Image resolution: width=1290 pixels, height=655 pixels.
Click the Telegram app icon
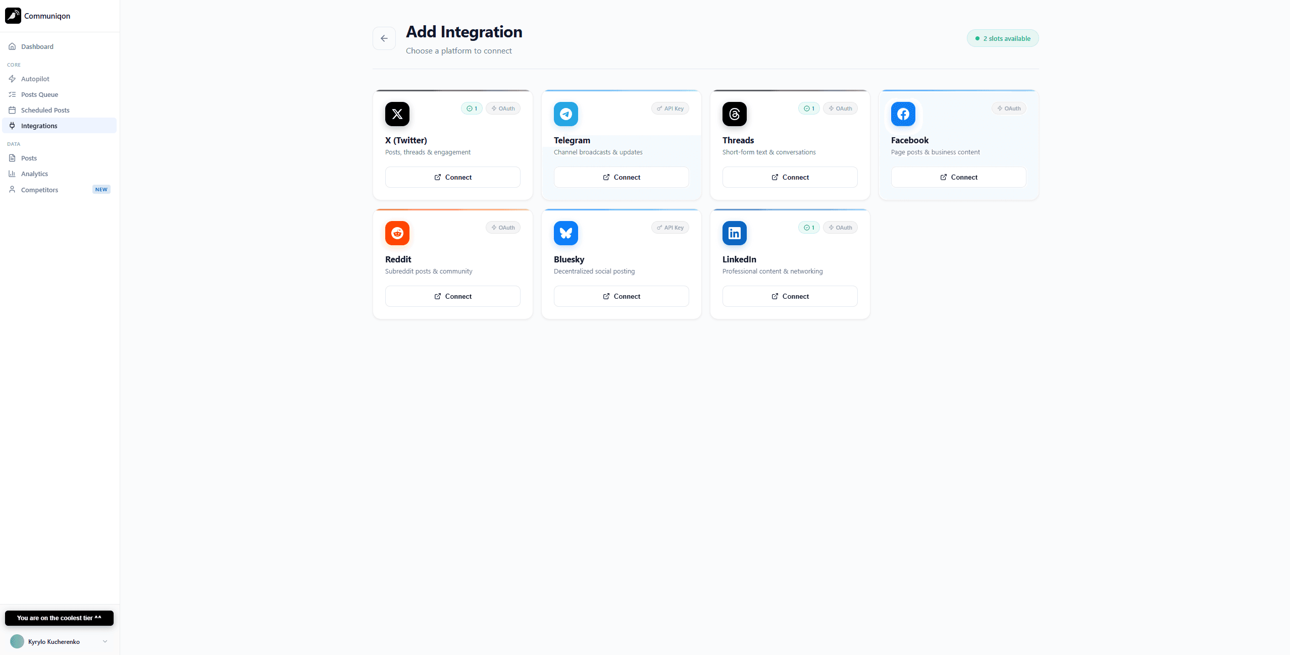pyautogui.click(x=566, y=114)
